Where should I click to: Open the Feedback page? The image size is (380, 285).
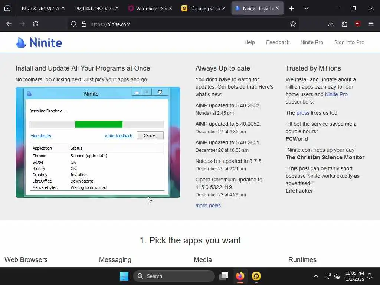coord(278,42)
